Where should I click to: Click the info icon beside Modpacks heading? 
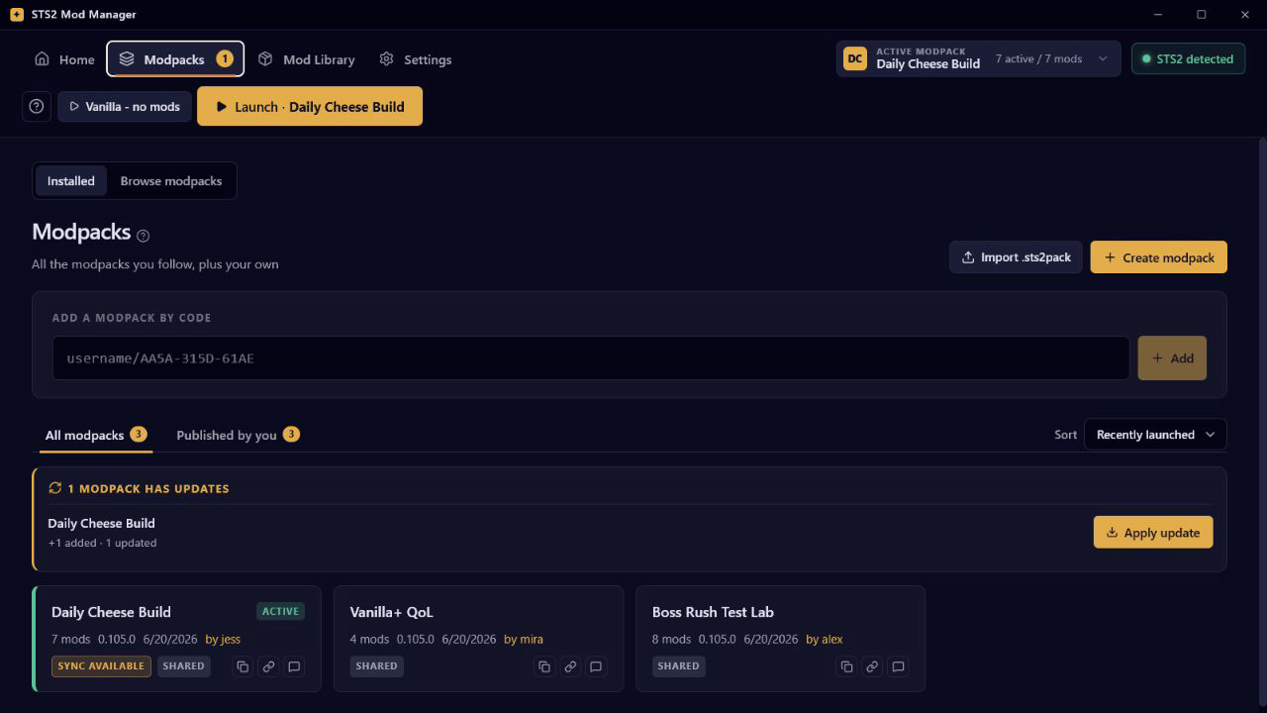pyautogui.click(x=144, y=236)
